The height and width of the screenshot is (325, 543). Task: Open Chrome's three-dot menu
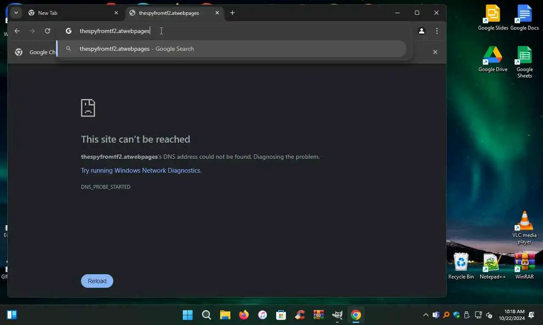[x=437, y=31]
